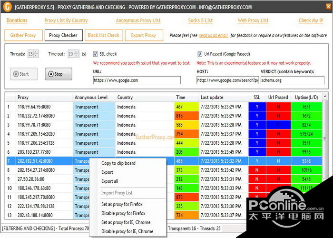Click the Threads value field
Screen dimensions: 333x238
click(31, 54)
